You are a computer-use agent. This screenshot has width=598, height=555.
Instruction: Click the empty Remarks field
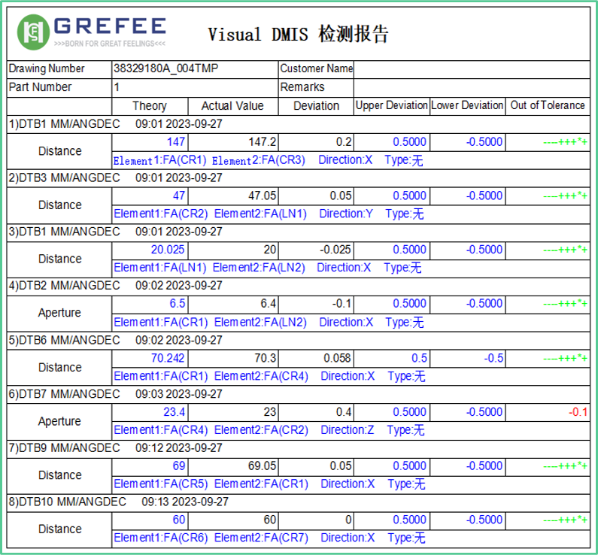click(x=472, y=87)
